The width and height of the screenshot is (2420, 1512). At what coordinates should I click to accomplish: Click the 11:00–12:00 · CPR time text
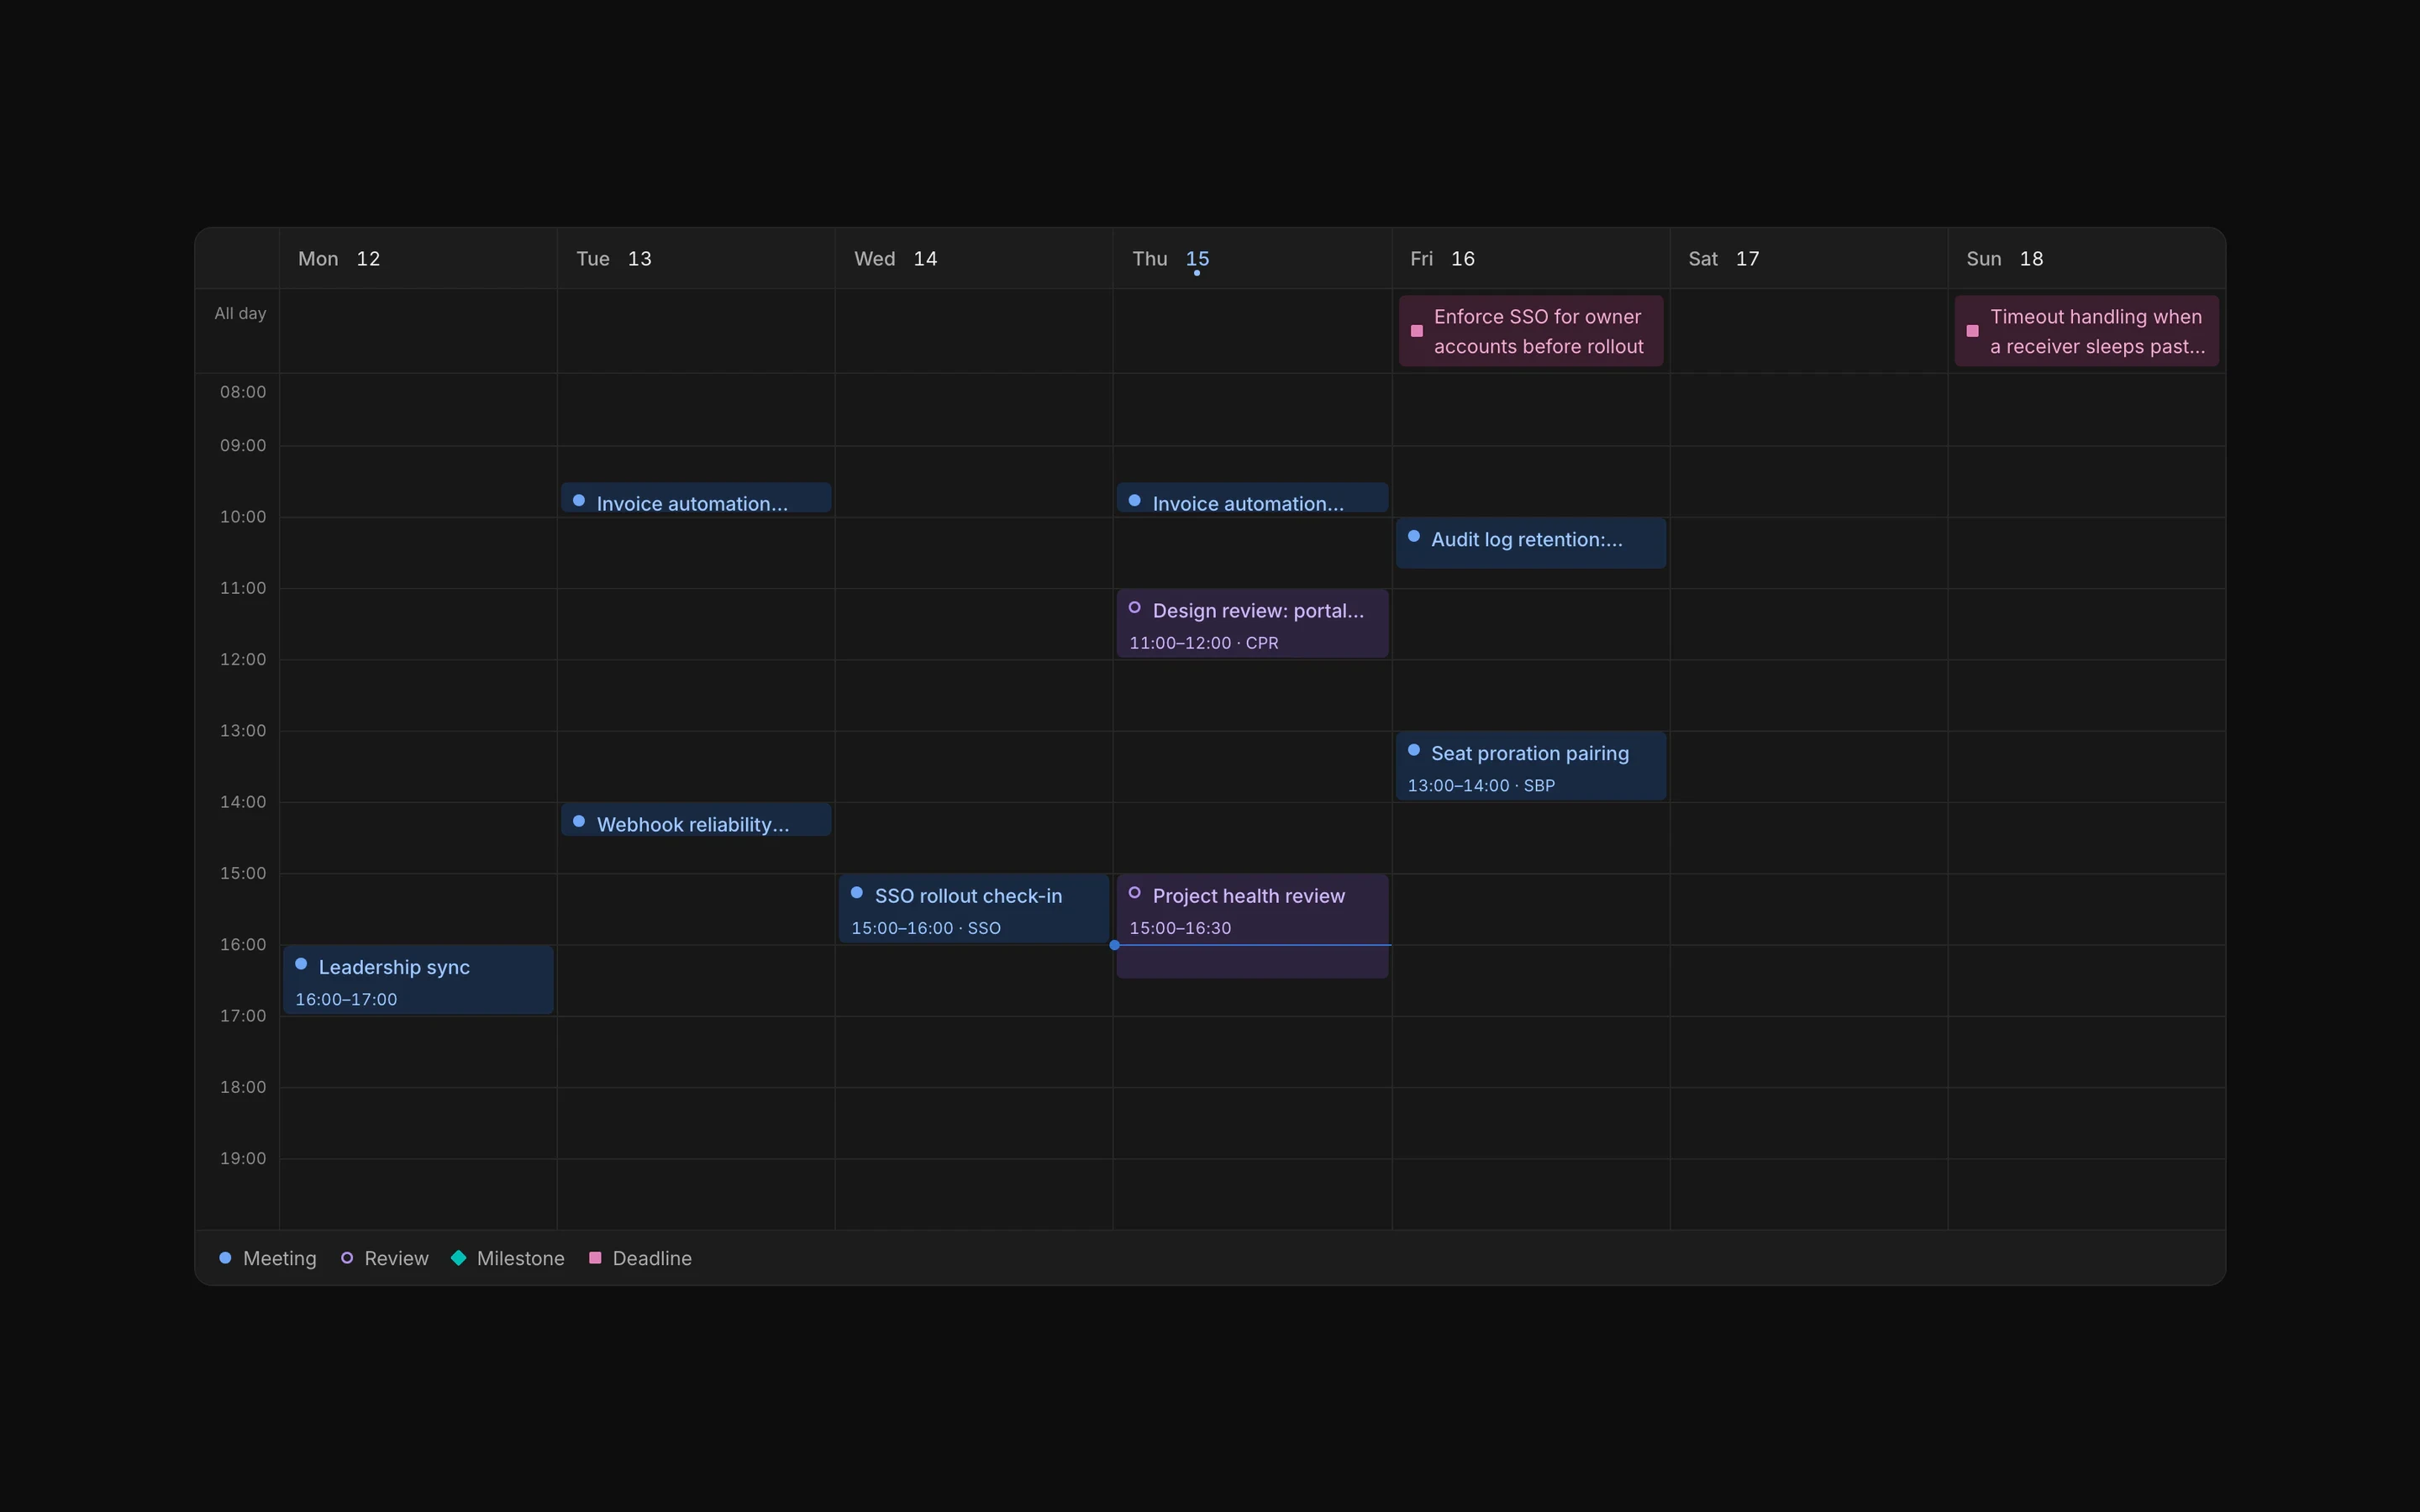1204,643
